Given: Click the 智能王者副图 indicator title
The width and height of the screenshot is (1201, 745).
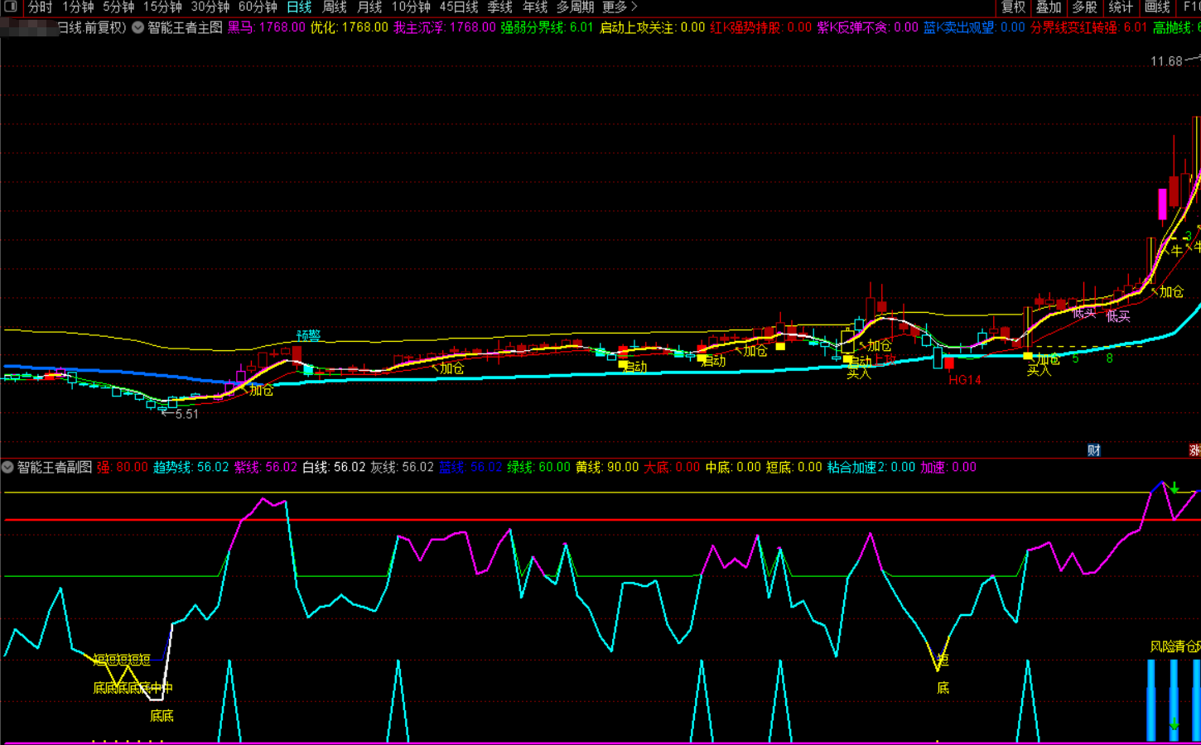Looking at the screenshot, I should (x=55, y=467).
